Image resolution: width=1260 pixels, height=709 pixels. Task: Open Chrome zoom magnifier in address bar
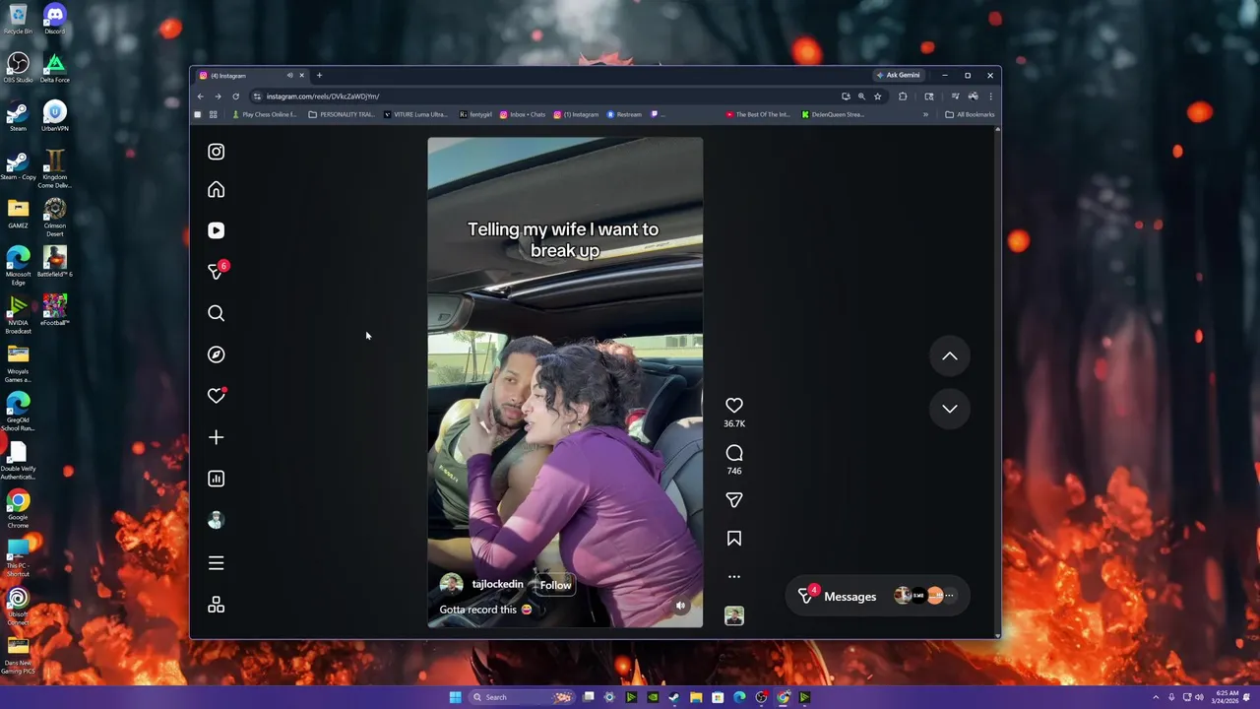pos(861,97)
